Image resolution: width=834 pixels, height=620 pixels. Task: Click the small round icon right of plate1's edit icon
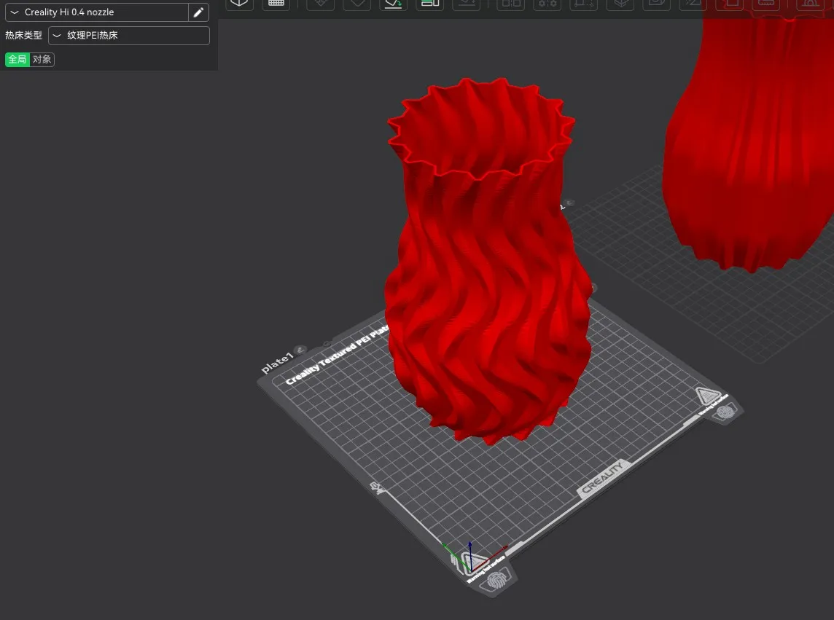coord(327,344)
